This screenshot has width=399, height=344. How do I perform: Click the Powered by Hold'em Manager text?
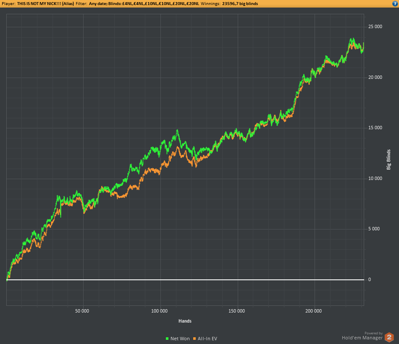tap(362, 336)
